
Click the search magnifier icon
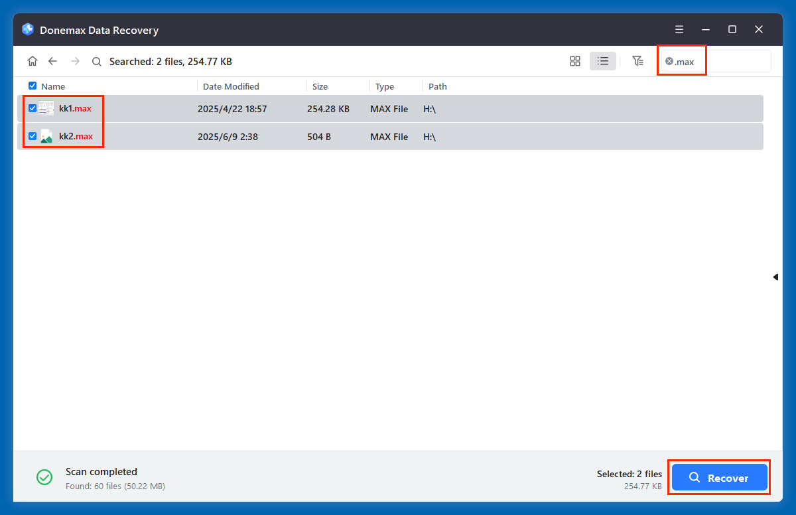point(96,60)
